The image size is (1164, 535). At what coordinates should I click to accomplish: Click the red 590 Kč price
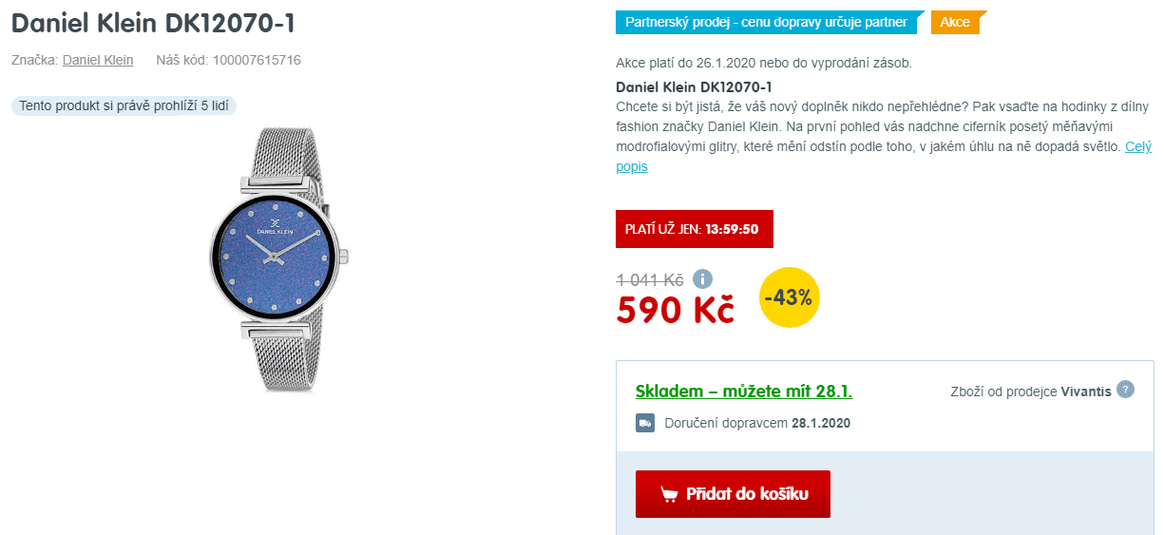click(676, 310)
